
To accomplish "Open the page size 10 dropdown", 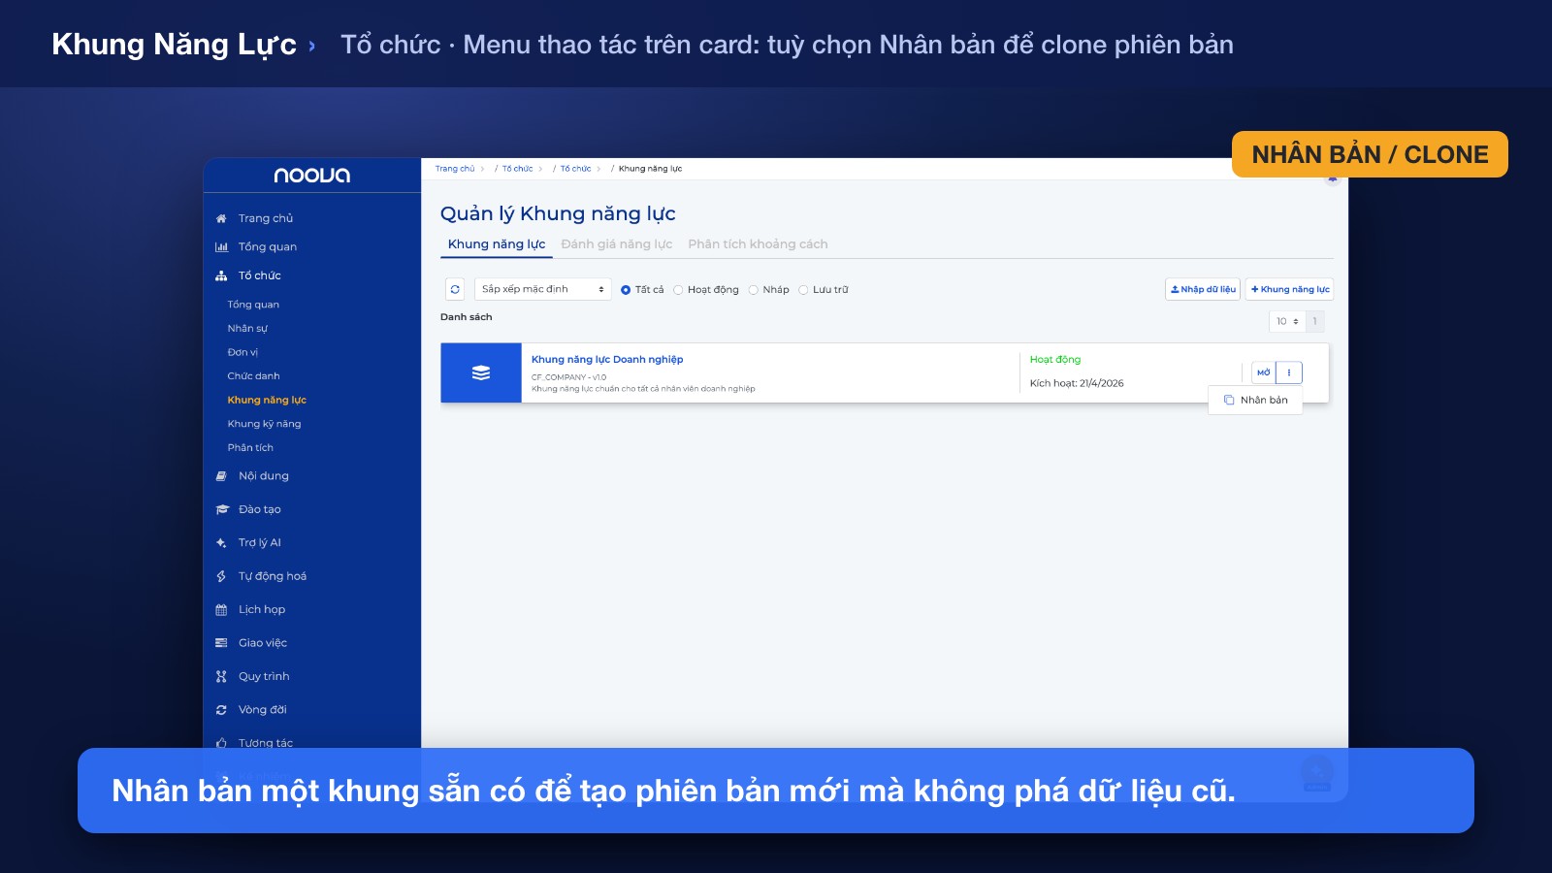I will pyautogui.click(x=1287, y=321).
